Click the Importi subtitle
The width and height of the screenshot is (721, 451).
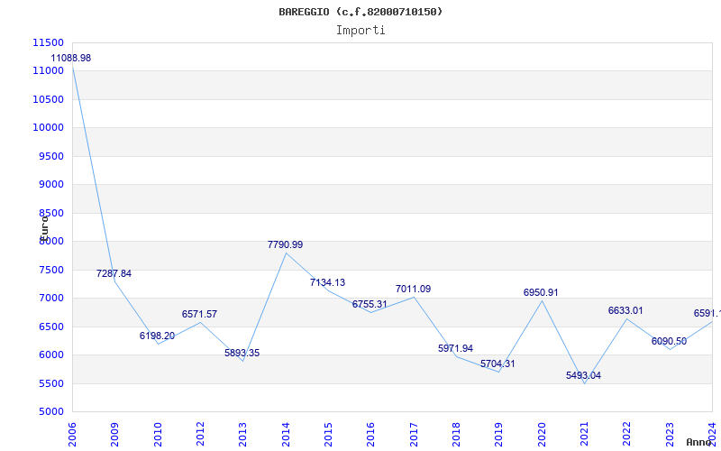click(x=360, y=31)
